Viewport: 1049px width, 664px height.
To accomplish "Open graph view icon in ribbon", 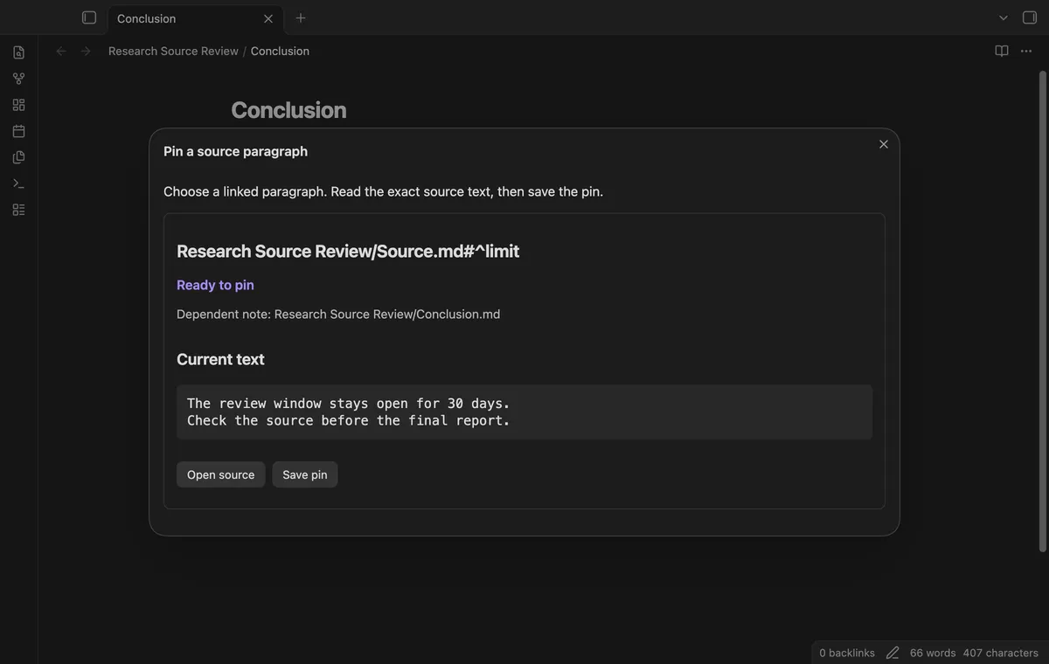I will pos(18,79).
